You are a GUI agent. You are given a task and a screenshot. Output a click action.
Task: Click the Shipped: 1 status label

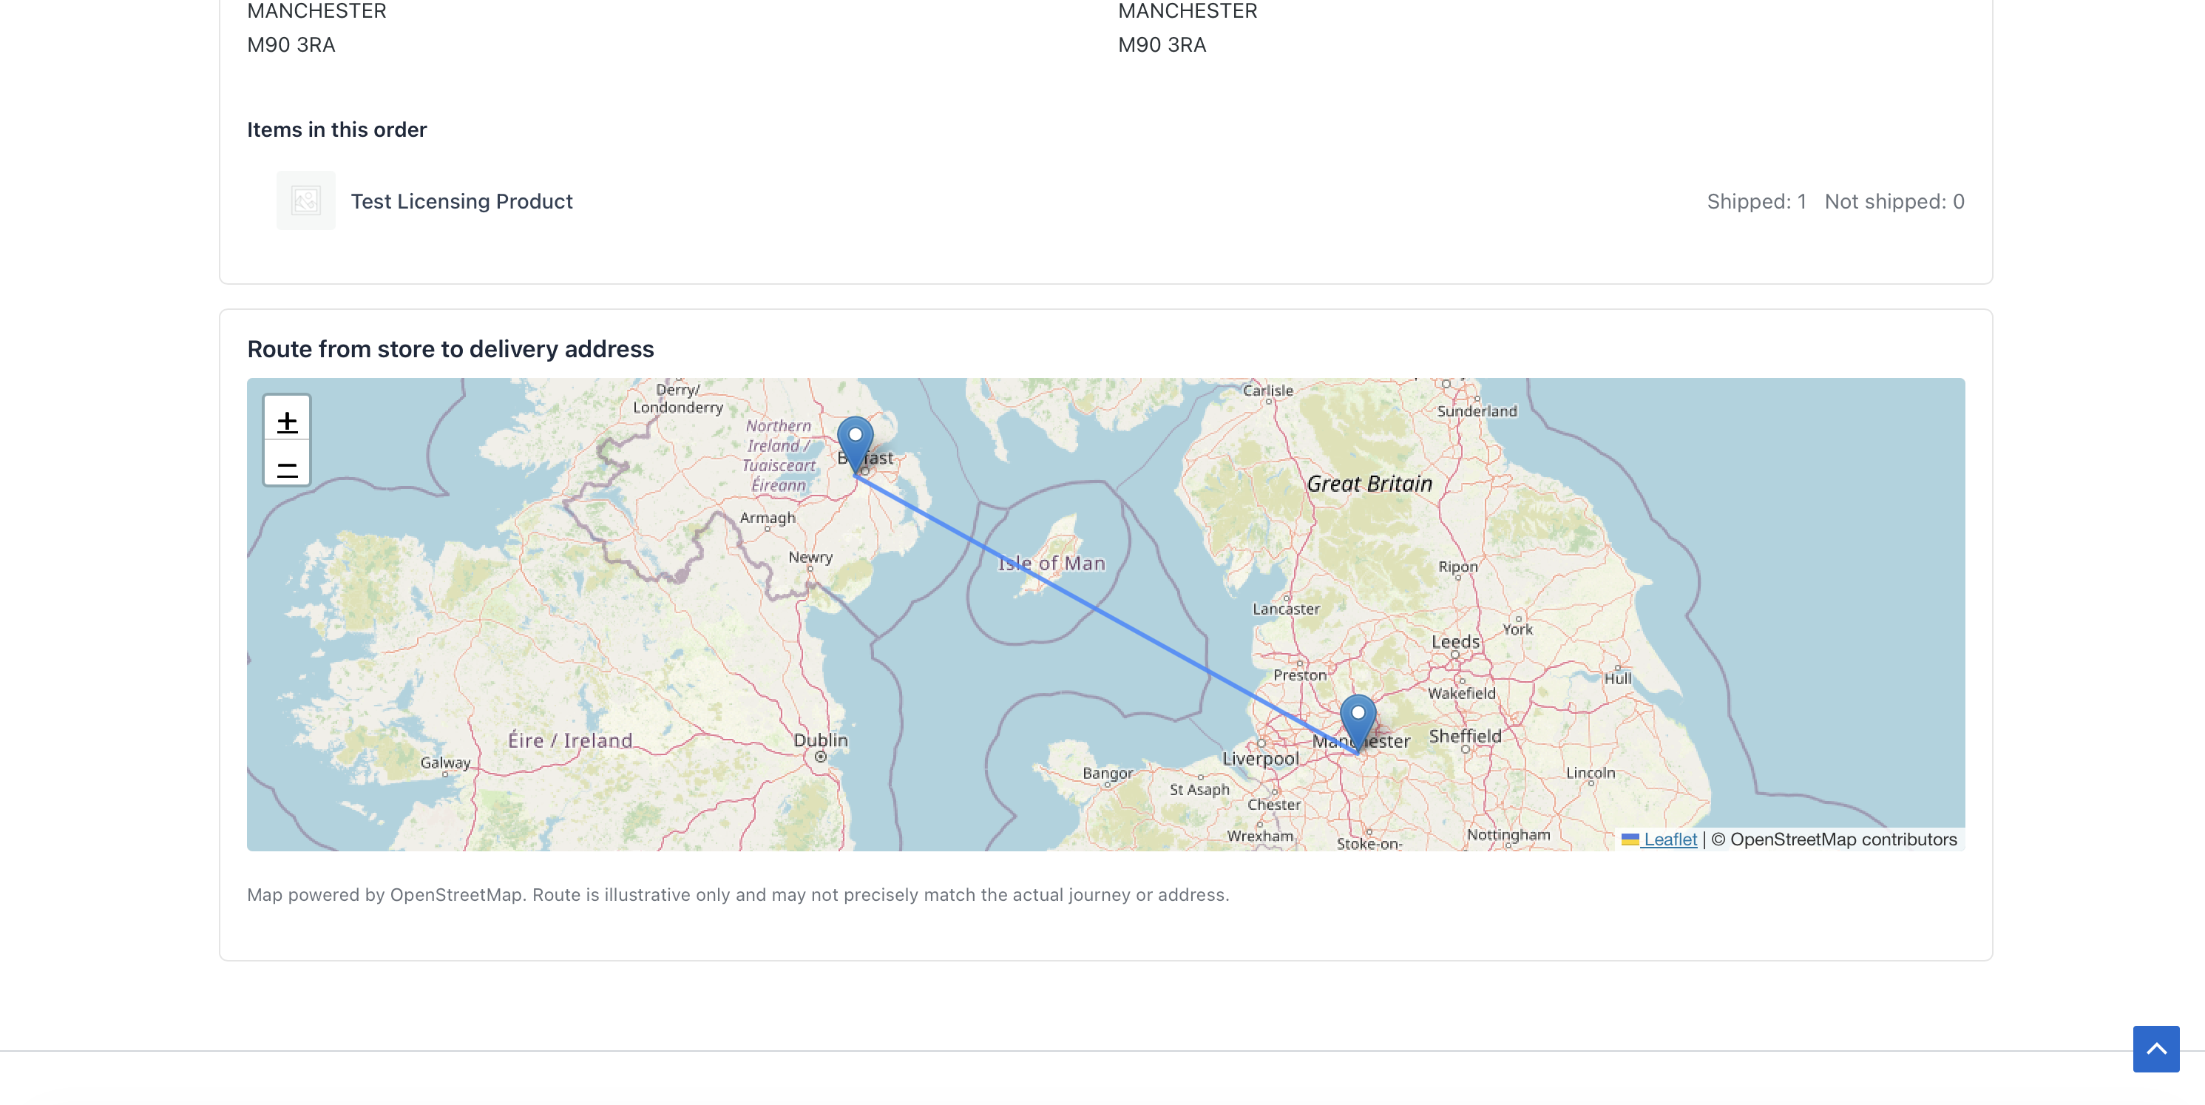[1756, 201]
